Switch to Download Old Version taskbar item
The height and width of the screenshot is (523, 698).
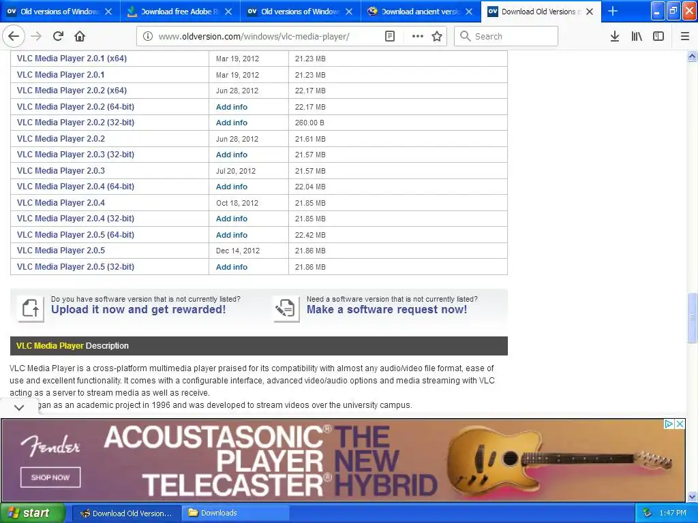(x=127, y=513)
